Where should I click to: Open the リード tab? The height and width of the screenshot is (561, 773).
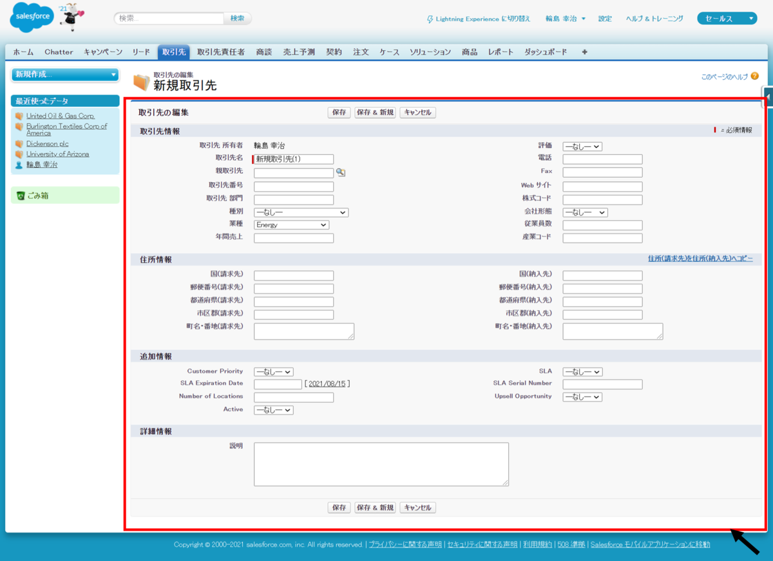point(141,52)
